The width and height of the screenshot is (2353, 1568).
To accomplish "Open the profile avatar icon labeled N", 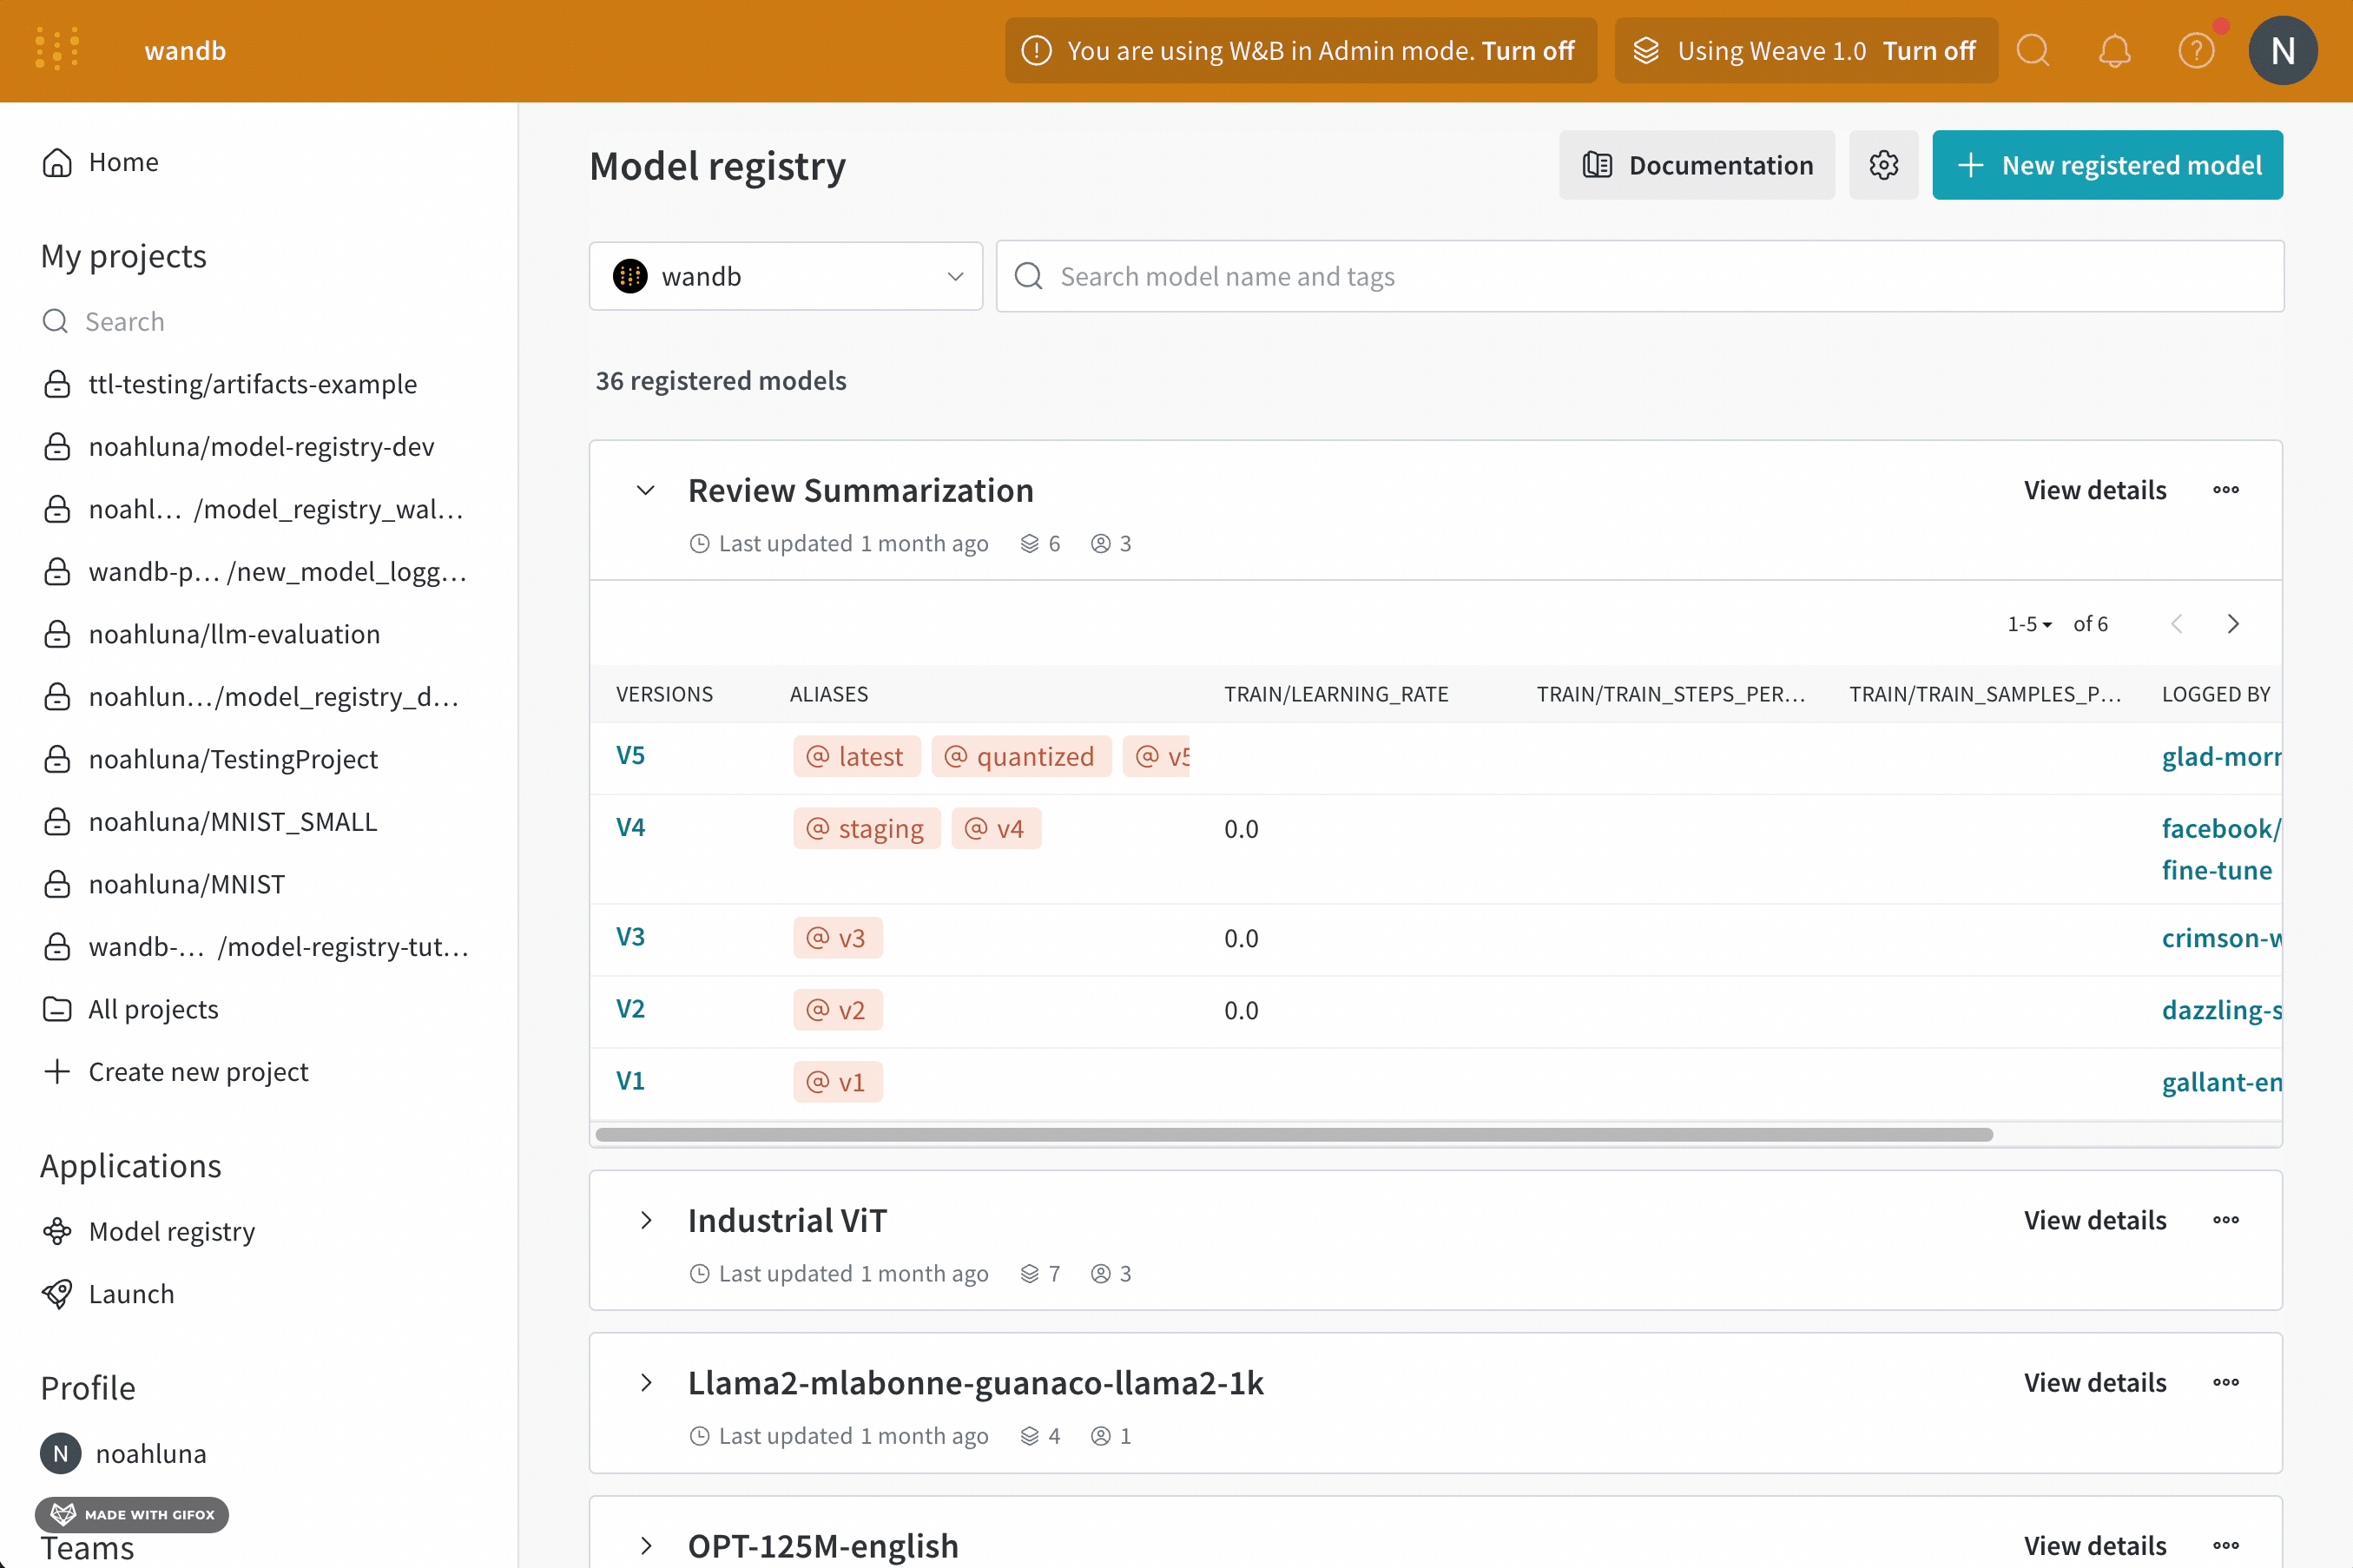I will tap(2283, 50).
